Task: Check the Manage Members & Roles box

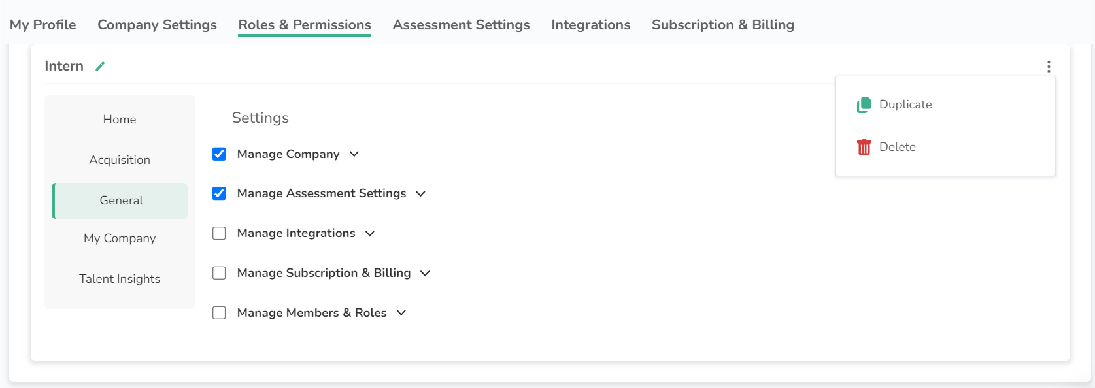Action: click(219, 313)
